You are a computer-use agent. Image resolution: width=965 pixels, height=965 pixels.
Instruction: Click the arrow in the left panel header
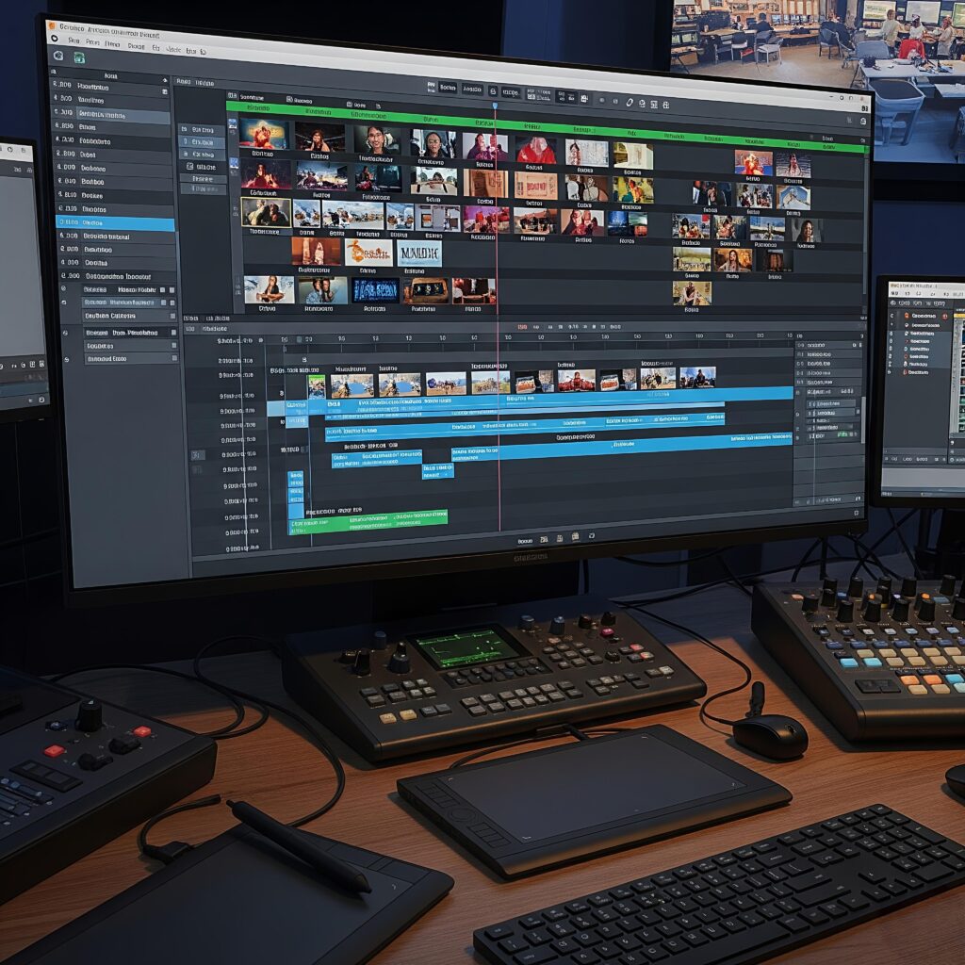coord(164,80)
